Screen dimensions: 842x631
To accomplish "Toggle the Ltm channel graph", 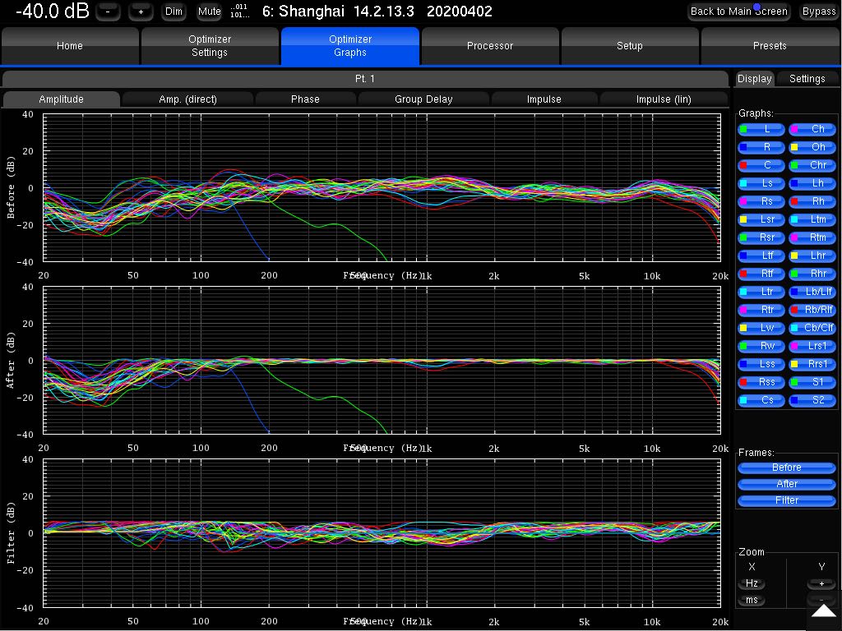I will pyautogui.click(x=812, y=219).
